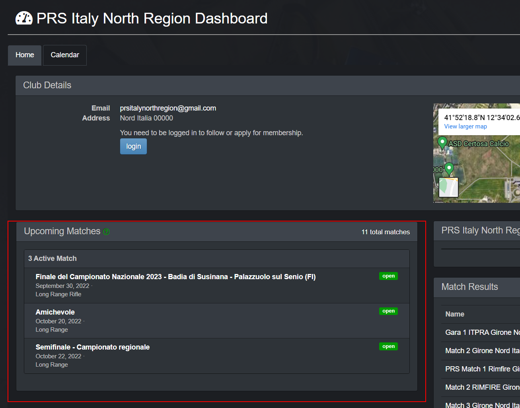520x408 pixels.
Task: Click the blue login button
Action: (133, 146)
